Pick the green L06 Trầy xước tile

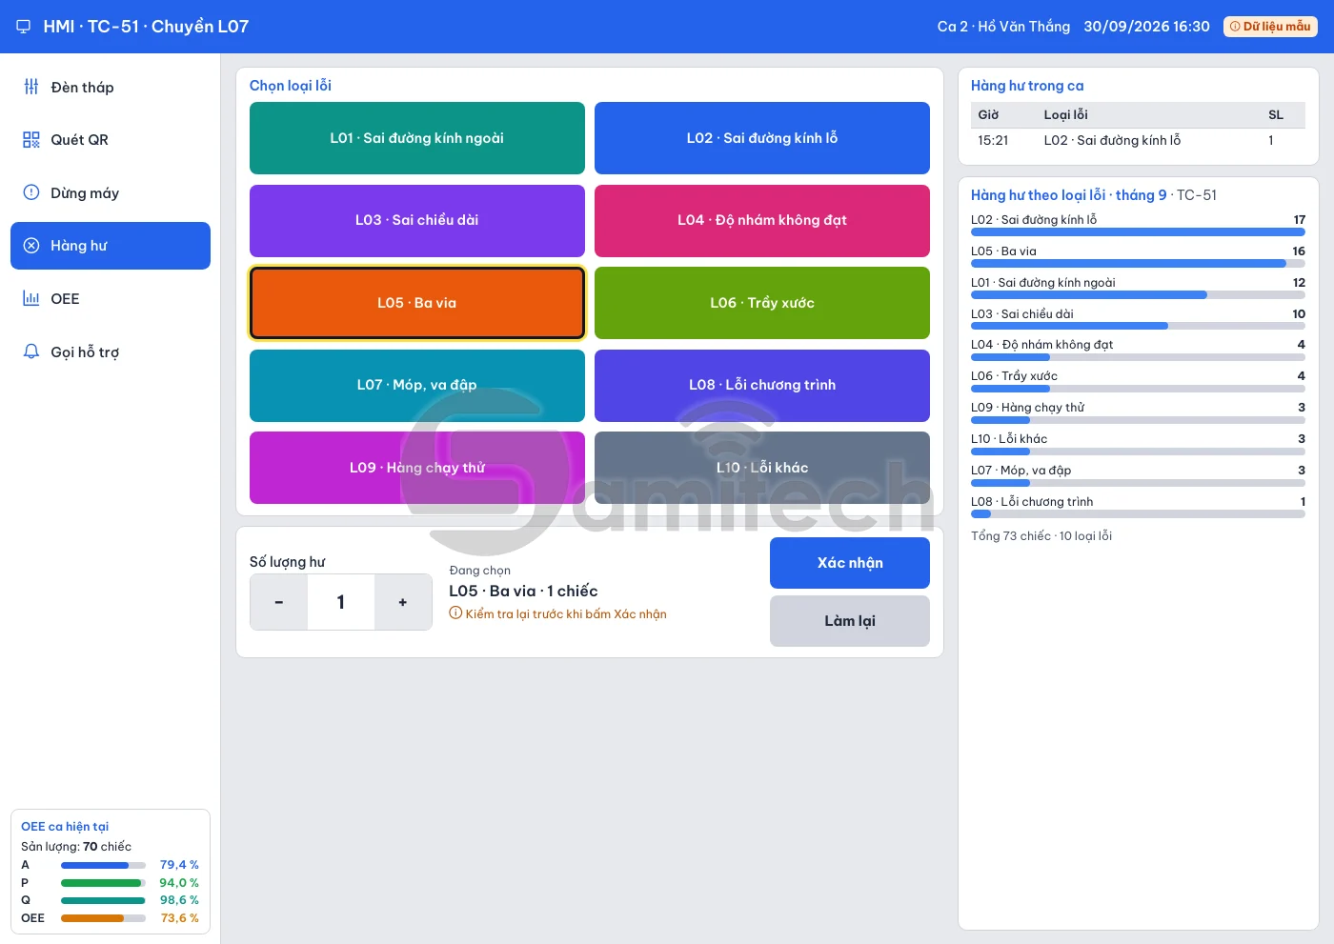(x=762, y=303)
